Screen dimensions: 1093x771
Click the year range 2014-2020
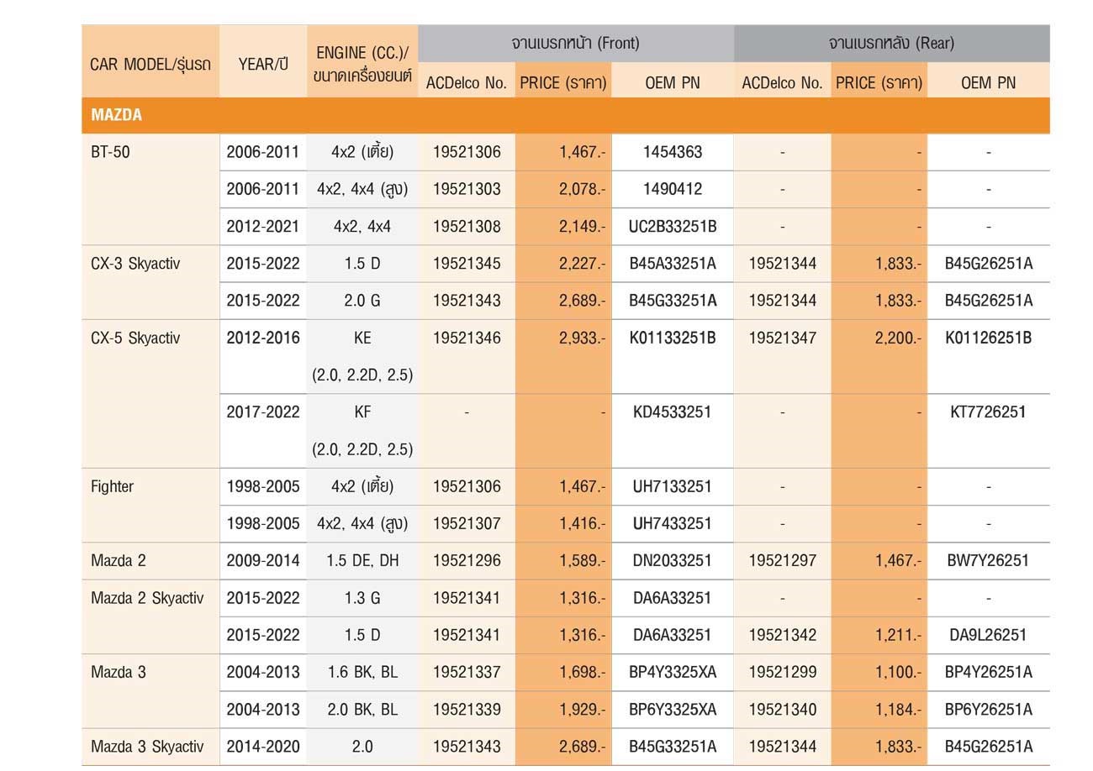(263, 746)
